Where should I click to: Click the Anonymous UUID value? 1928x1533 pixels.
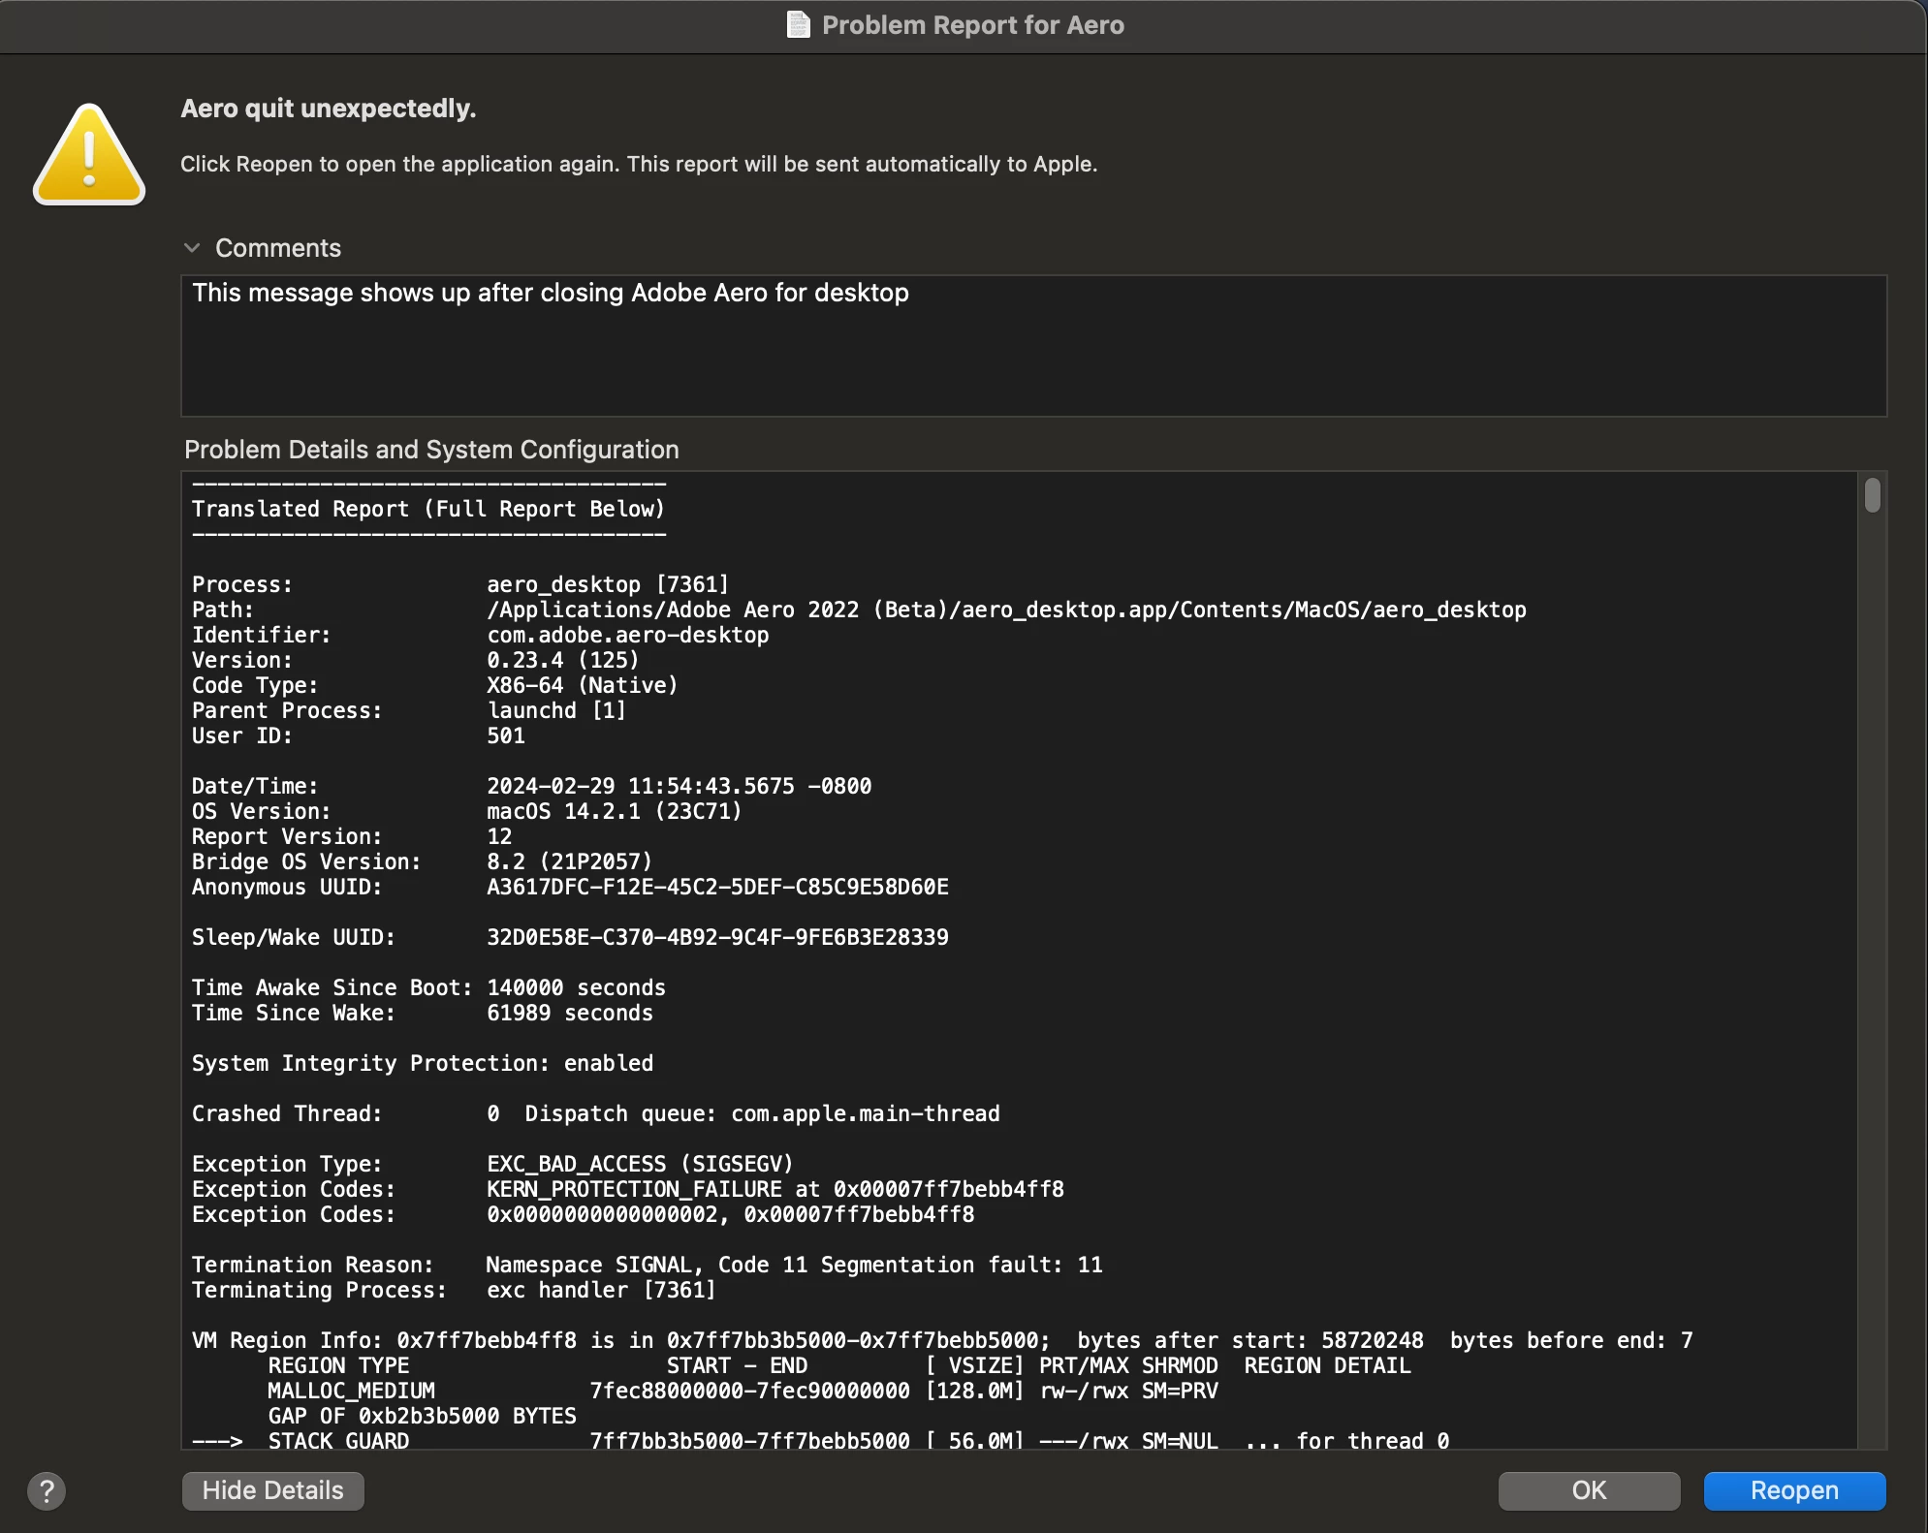click(717, 887)
